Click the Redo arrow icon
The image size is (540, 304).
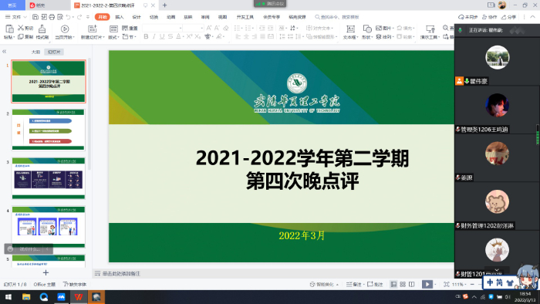pos(79,17)
